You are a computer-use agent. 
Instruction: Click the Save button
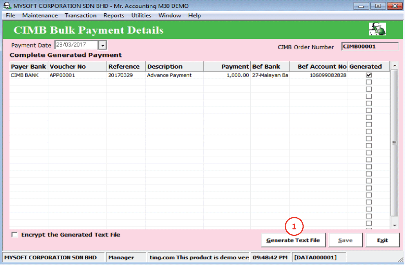(346, 240)
